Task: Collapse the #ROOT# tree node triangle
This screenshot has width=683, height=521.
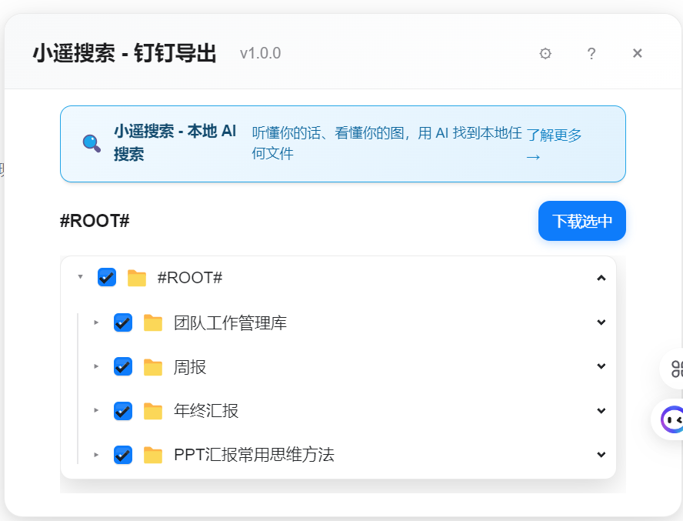Action: click(x=80, y=277)
